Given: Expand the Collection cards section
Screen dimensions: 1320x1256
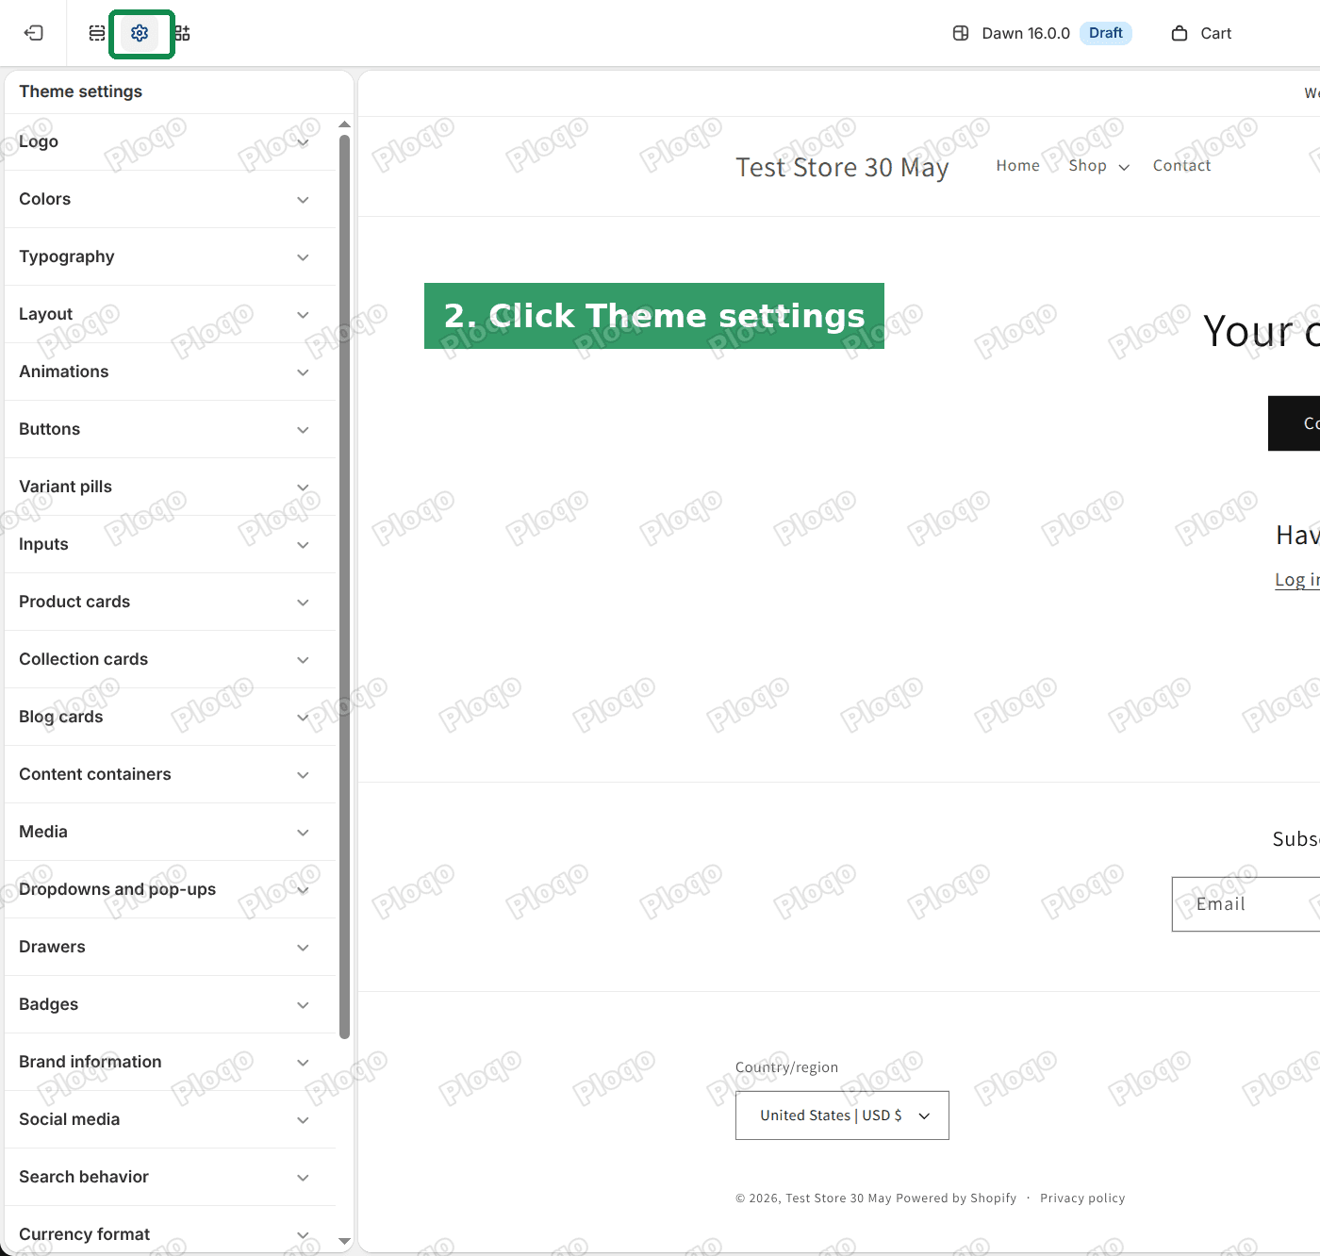Looking at the screenshot, I should [x=171, y=659].
